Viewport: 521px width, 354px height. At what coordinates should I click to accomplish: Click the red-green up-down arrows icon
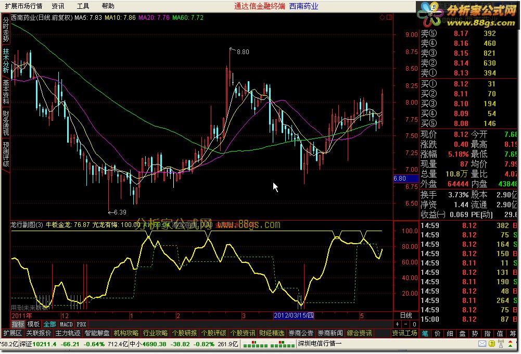pos(511,344)
